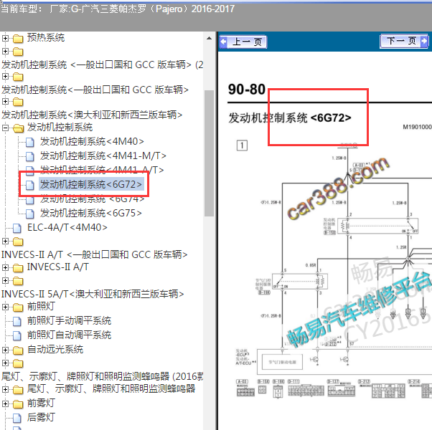Image resolution: width=432 pixels, height=430 pixels.
Task: Click 发动机控制系统 <6G72> heading in diagram
Action: pos(290,118)
